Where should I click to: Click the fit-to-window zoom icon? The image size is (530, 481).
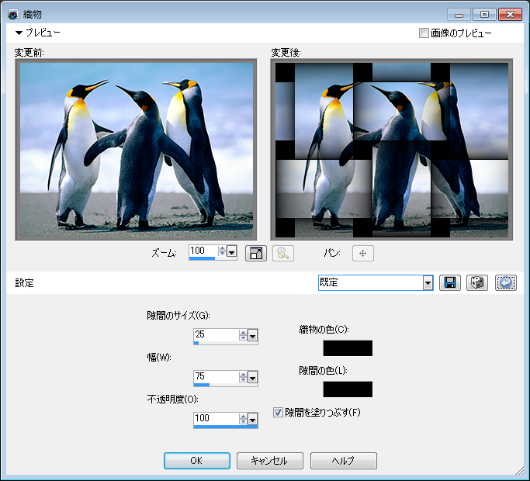(256, 253)
